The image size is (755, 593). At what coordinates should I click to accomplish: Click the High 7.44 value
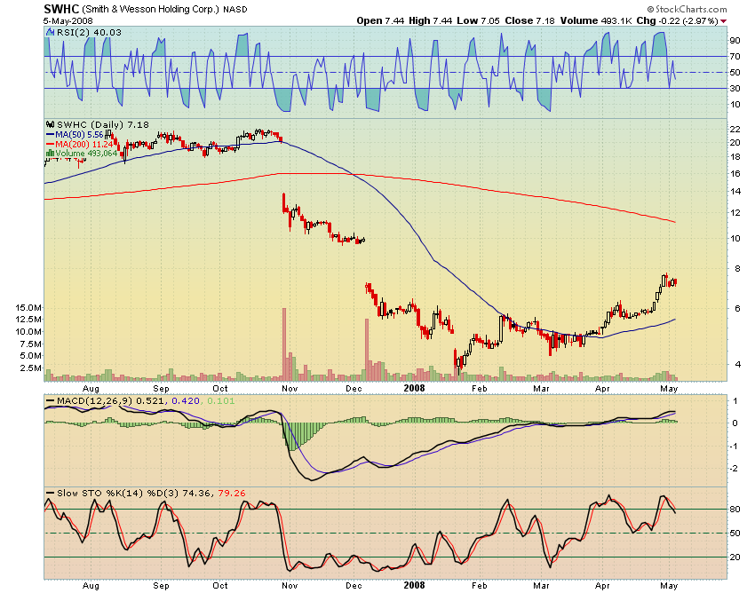(431, 20)
